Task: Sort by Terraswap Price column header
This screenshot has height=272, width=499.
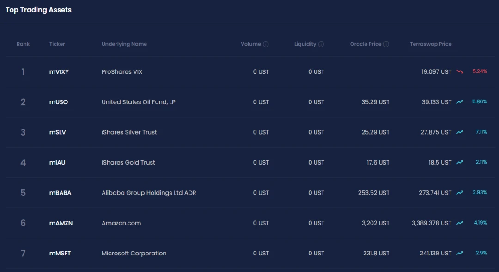Action: pos(431,44)
